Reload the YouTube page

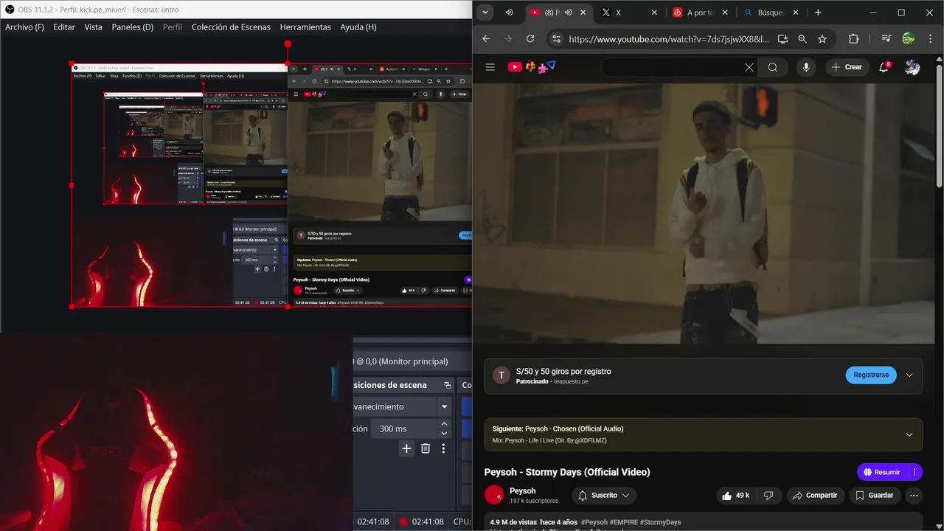(x=530, y=39)
